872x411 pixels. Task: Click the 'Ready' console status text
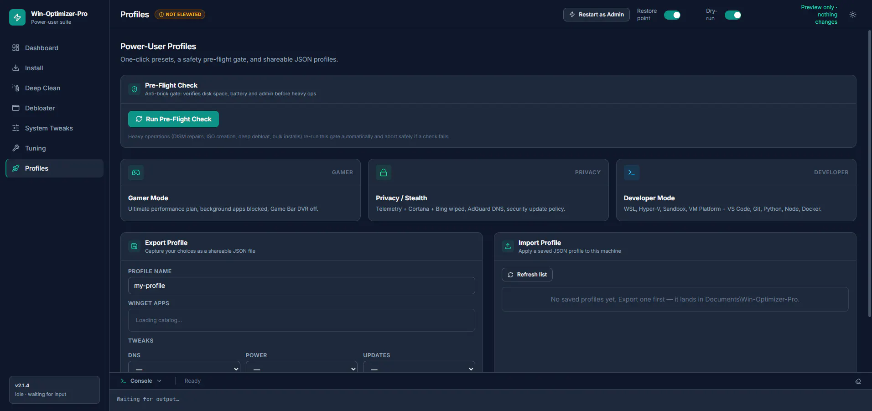[x=192, y=381]
